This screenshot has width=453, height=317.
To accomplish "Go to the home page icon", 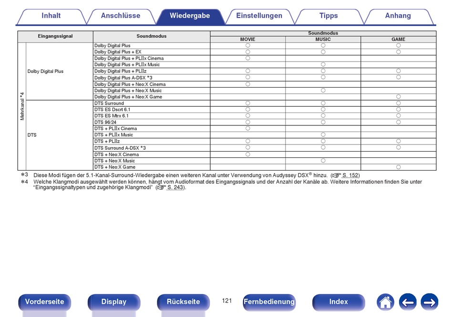I will tap(385, 302).
